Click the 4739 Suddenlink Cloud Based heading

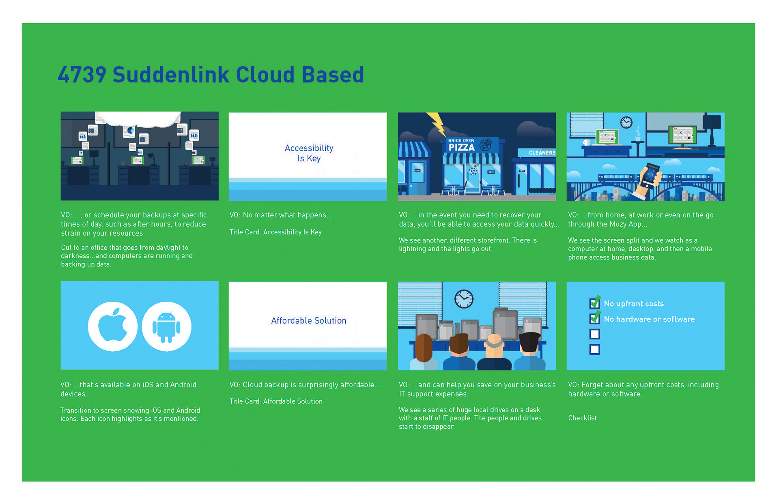tap(211, 75)
